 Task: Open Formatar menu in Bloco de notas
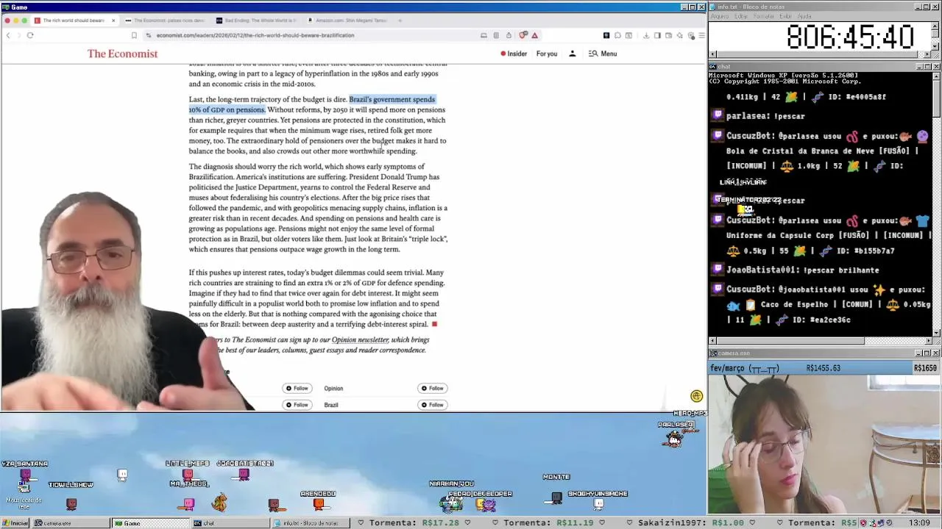coord(764,16)
